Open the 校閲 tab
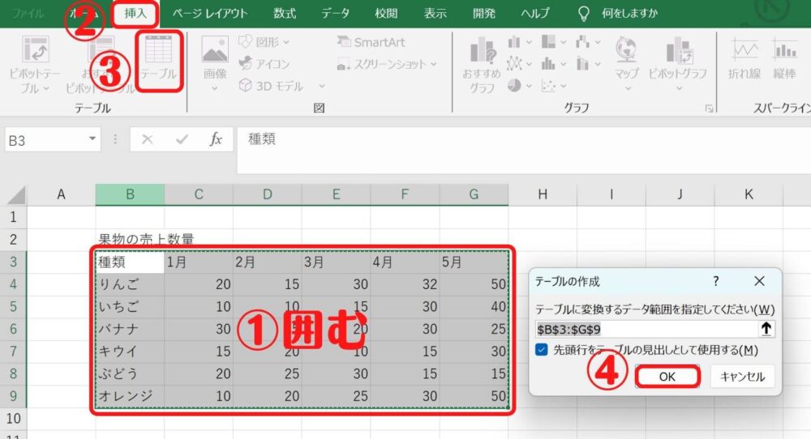Screen dimensions: 811x439 [386, 14]
